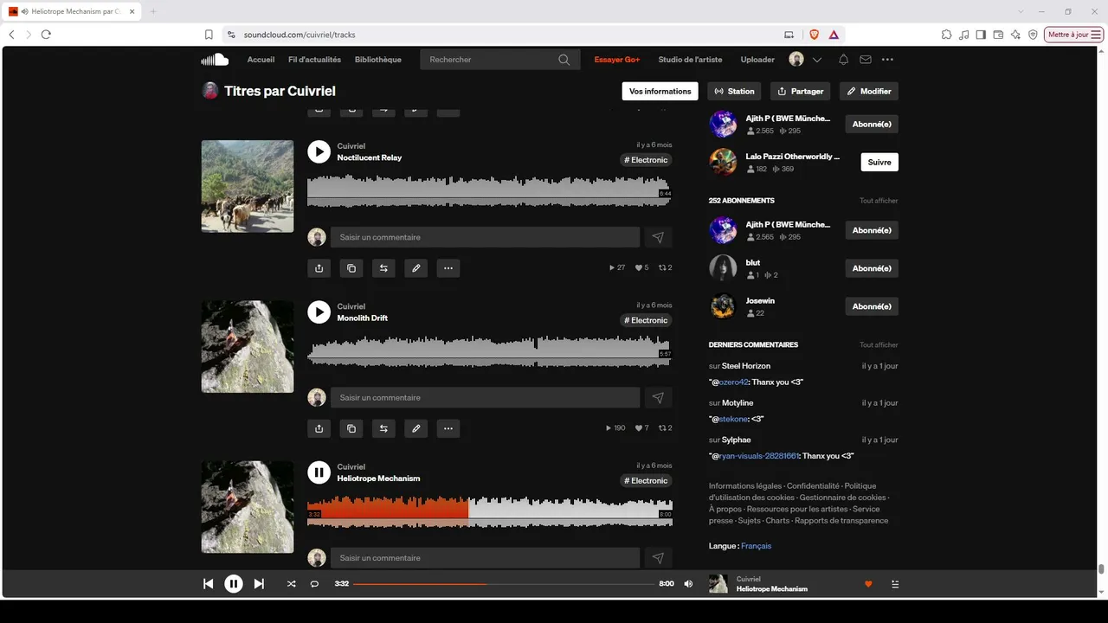The height and width of the screenshot is (623, 1108).
Task: Pause playback in the bottom player bar
Action: tap(234, 584)
